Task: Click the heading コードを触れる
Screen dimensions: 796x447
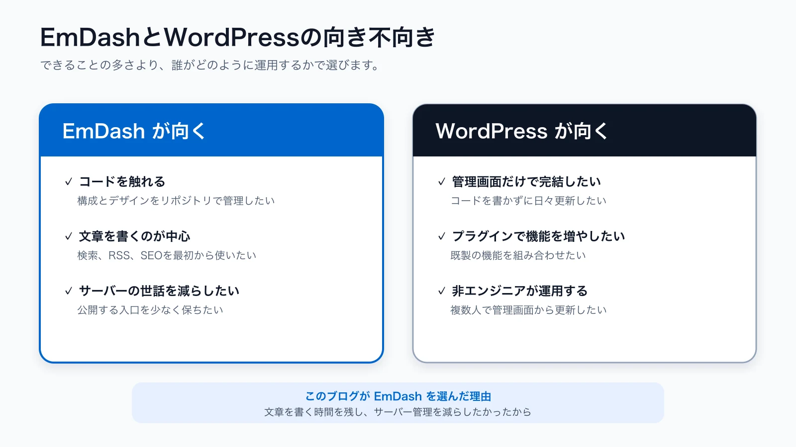Action: (122, 182)
